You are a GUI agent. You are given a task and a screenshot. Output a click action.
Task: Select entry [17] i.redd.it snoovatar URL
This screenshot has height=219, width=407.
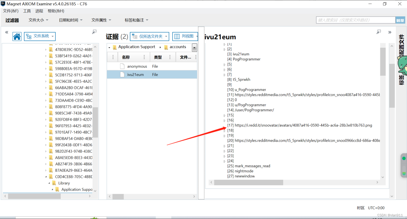(300, 125)
